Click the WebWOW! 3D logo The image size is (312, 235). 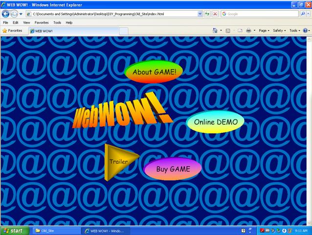pyautogui.click(x=123, y=111)
